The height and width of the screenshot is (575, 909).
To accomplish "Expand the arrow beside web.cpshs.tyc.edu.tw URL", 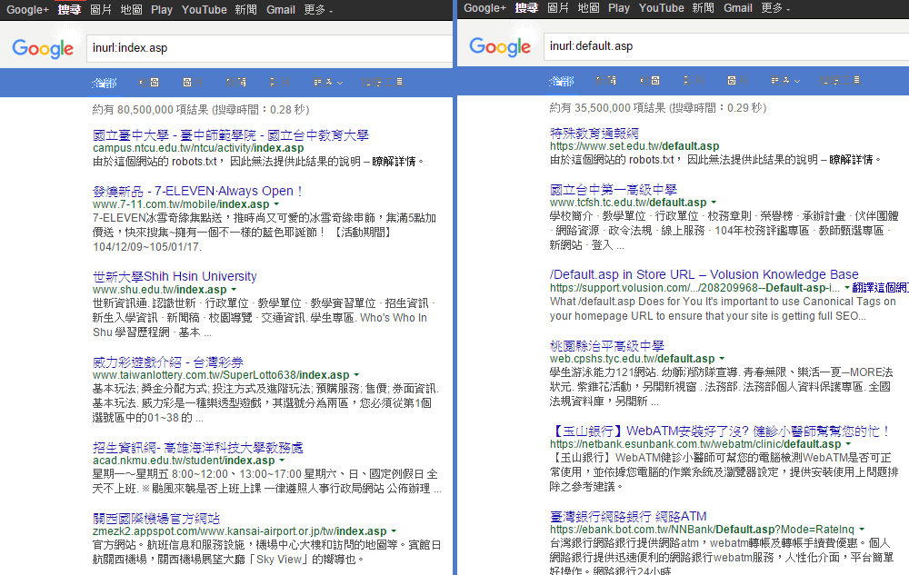I will point(722,359).
